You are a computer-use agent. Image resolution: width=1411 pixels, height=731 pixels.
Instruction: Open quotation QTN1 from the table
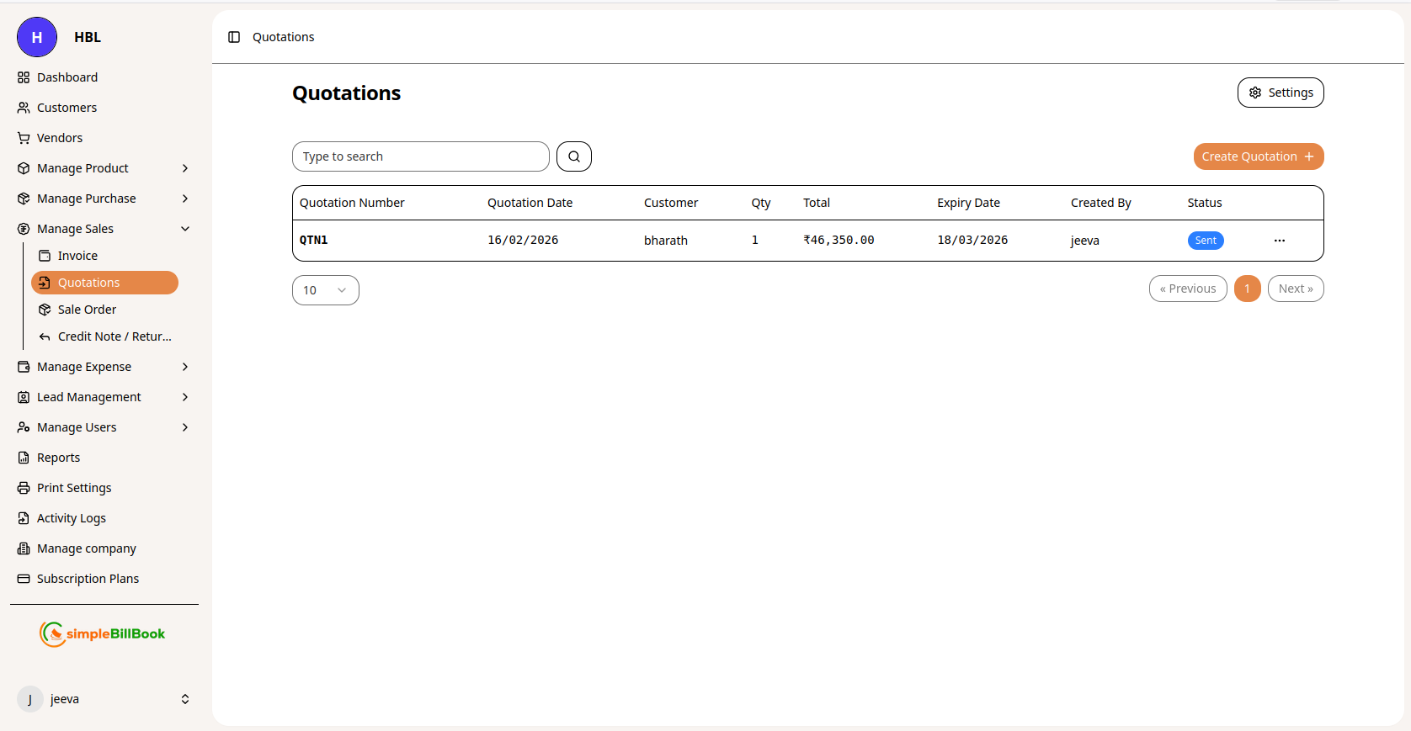pos(314,241)
